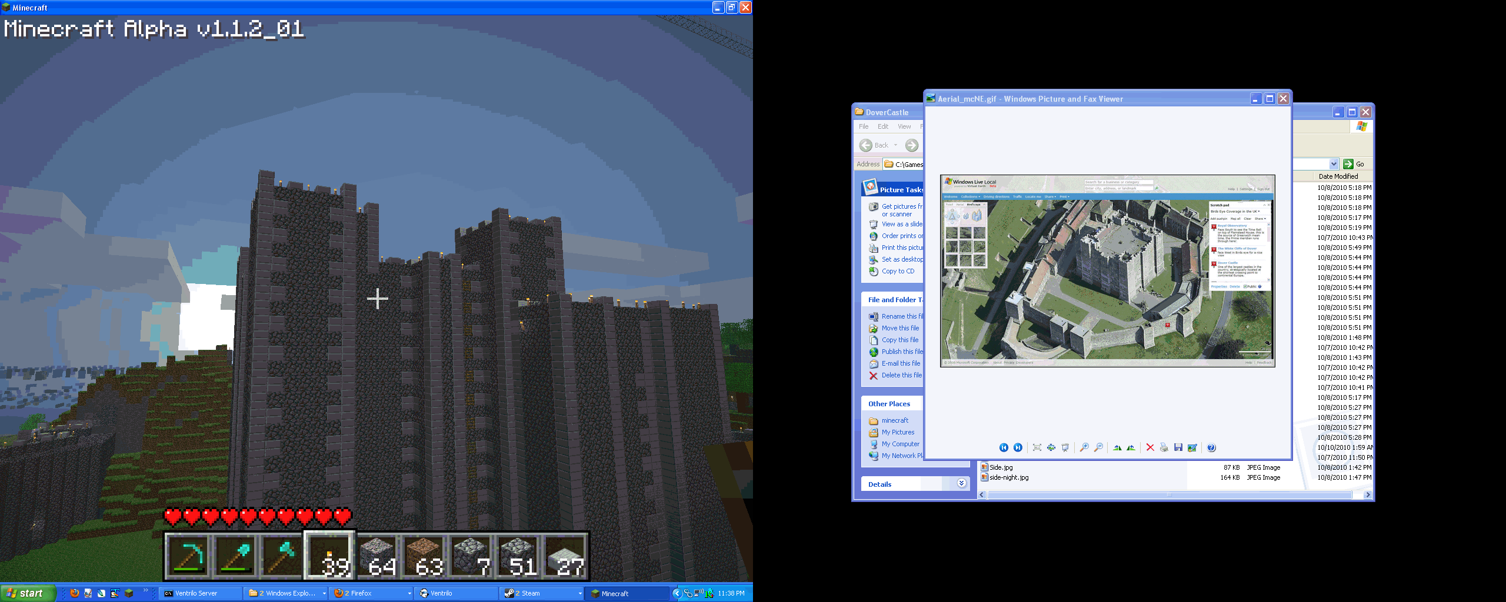Open Picture Viewer help icon

(x=1211, y=447)
